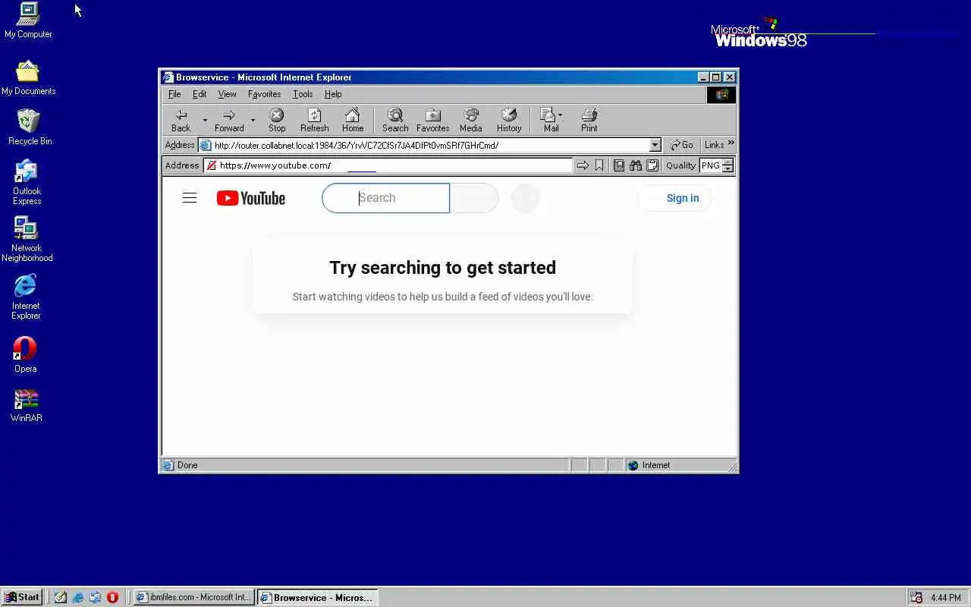This screenshot has height=607, width=971.
Task: Select Internet Explorer desktop icon
Action: [x=26, y=297]
